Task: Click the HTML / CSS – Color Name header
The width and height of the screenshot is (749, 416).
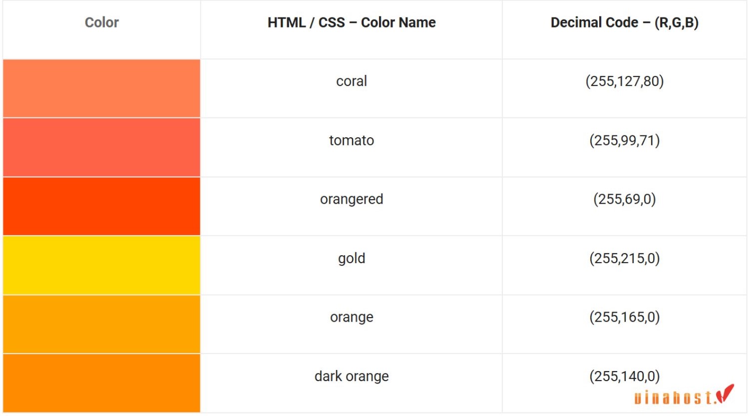Action: pyautogui.click(x=352, y=22)
